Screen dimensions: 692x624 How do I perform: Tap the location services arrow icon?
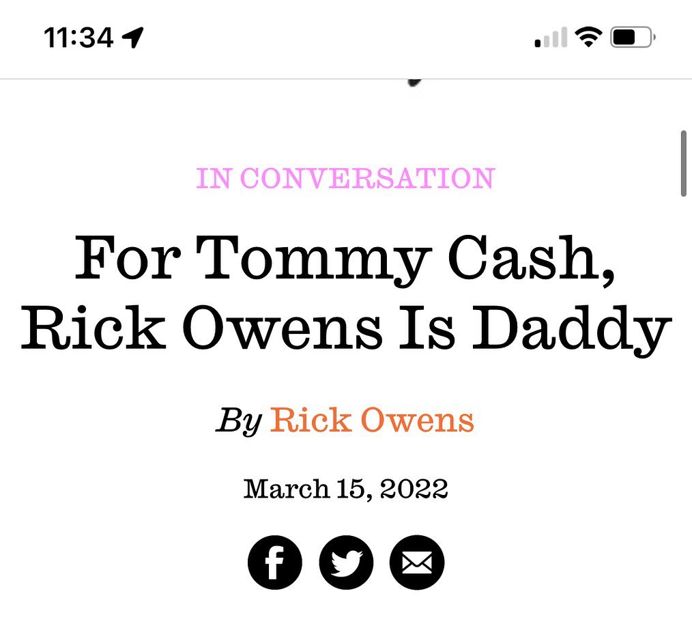pos(133,38)
